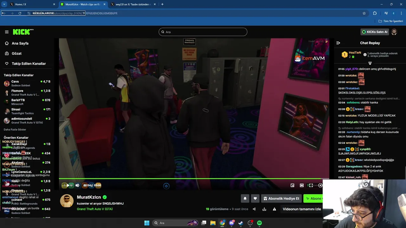Open Task View from the taskbar
Viewport: 406px width, 228px height.
coord(204,223)
